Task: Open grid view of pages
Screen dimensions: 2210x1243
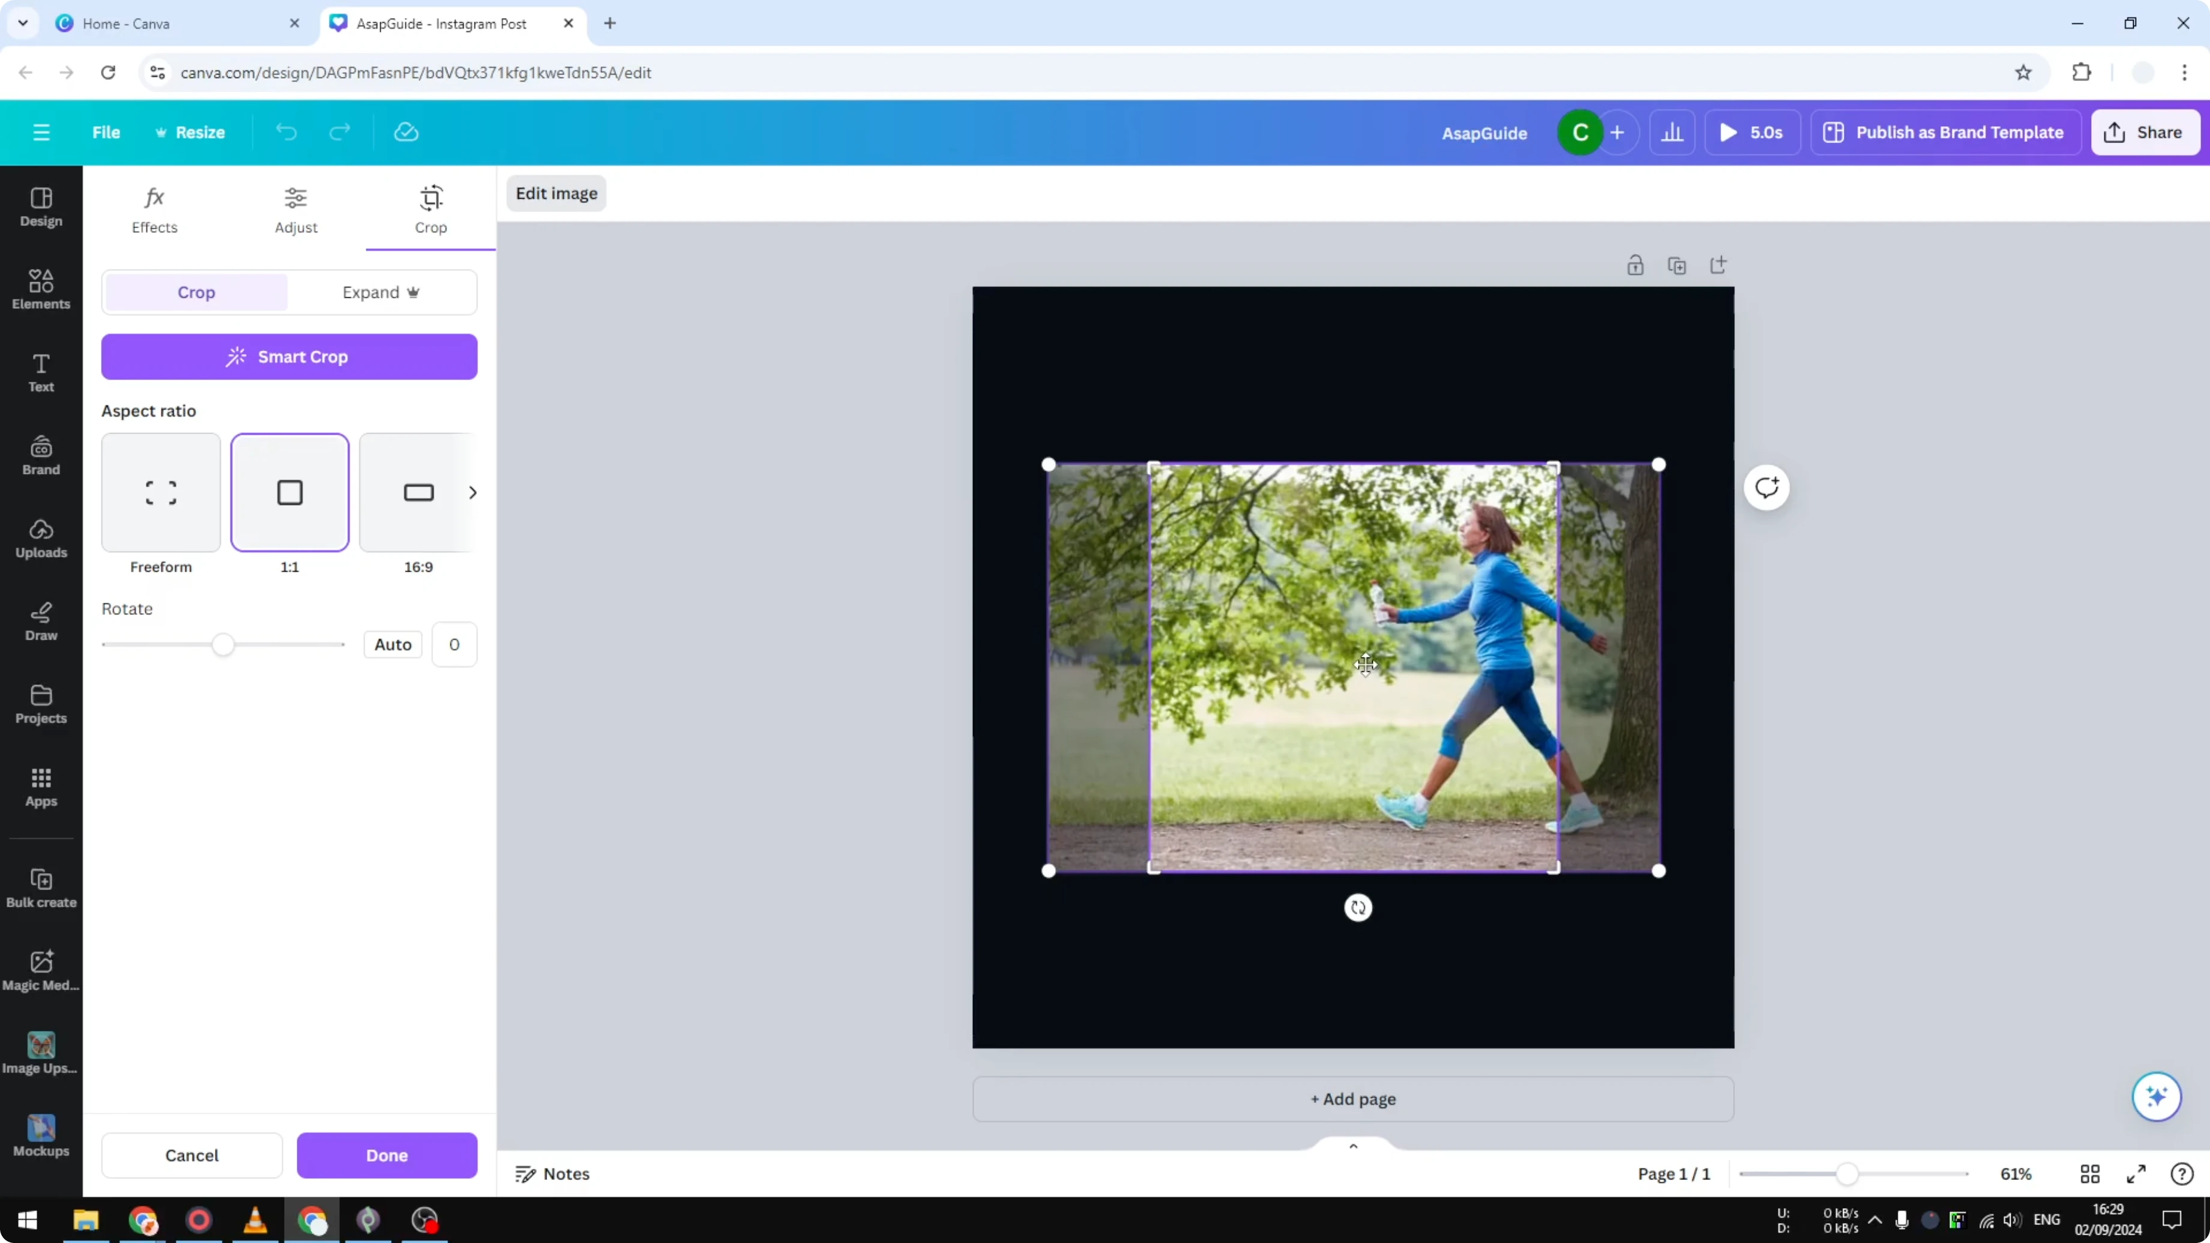Action: [2090, 1173]
